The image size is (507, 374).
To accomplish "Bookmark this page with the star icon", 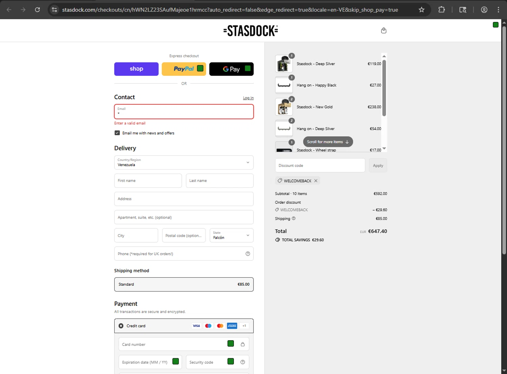I will (421, 10).
